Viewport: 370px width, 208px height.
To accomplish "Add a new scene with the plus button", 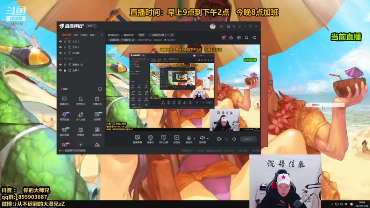I will [x=102, y=35].
